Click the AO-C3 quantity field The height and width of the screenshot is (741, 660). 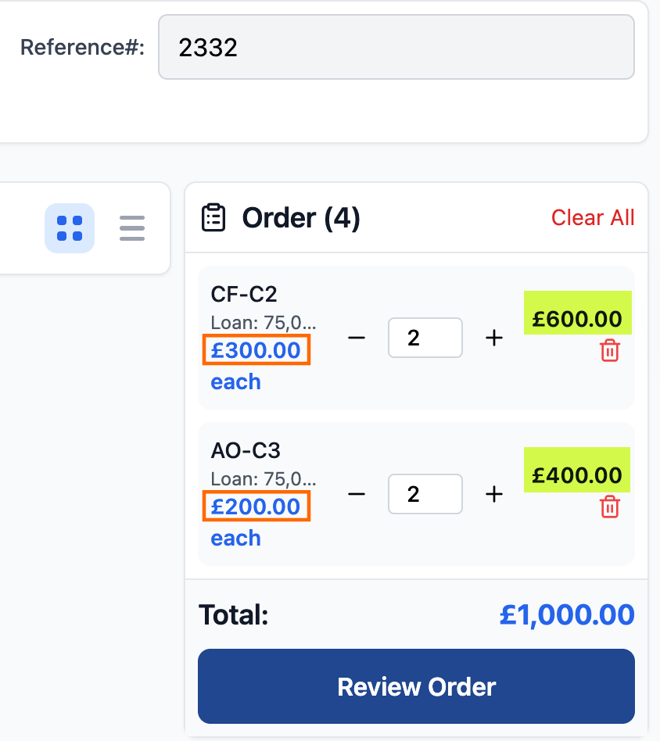(x=425, y=494)
